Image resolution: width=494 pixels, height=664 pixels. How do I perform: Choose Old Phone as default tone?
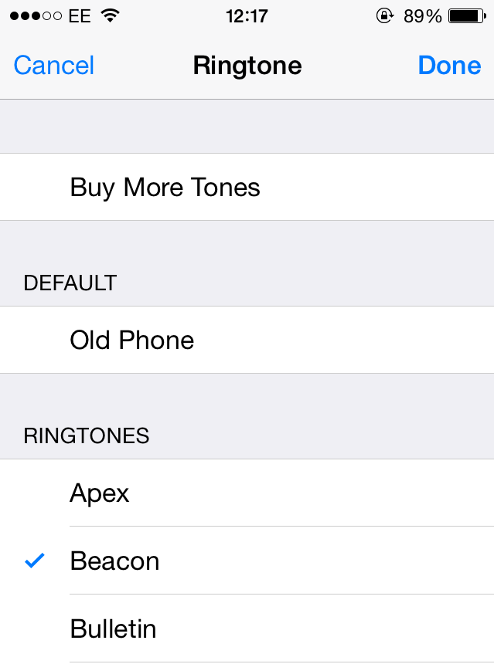(x=247, y=340)
